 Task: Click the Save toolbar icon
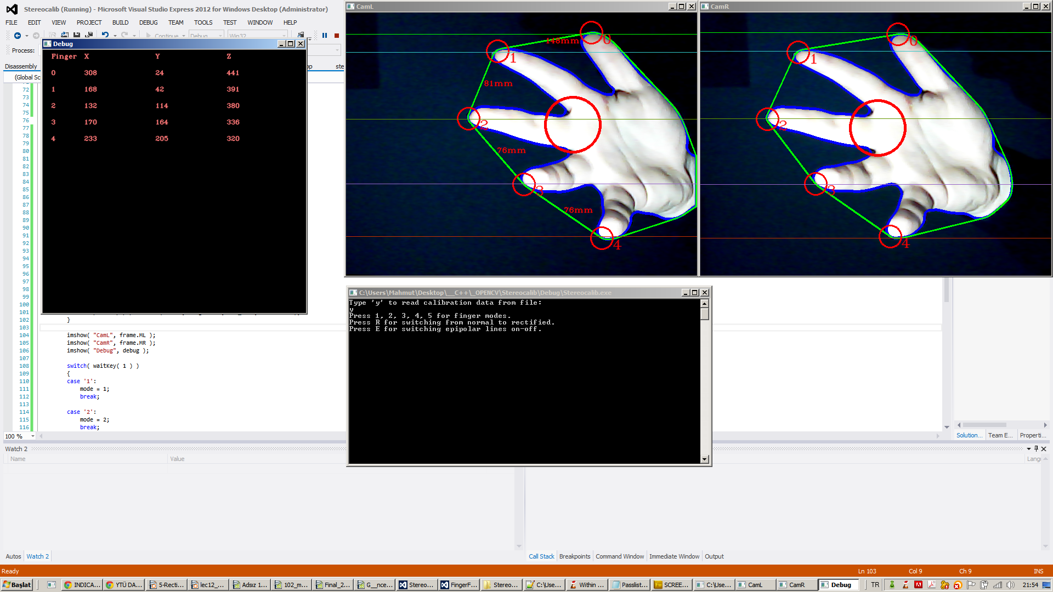(x=77, y=35)
